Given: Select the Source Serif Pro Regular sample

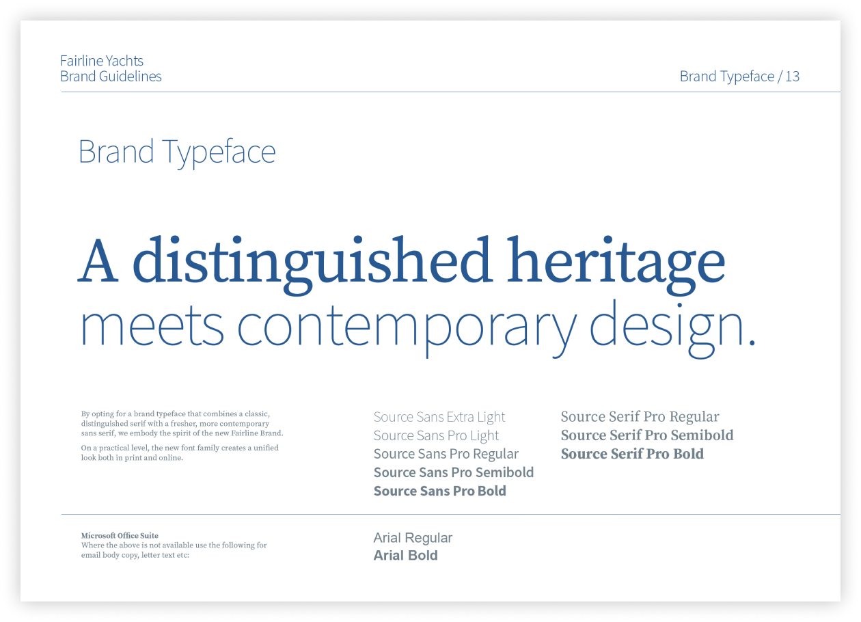Looking at the screenshot, I should coord(640,417).
